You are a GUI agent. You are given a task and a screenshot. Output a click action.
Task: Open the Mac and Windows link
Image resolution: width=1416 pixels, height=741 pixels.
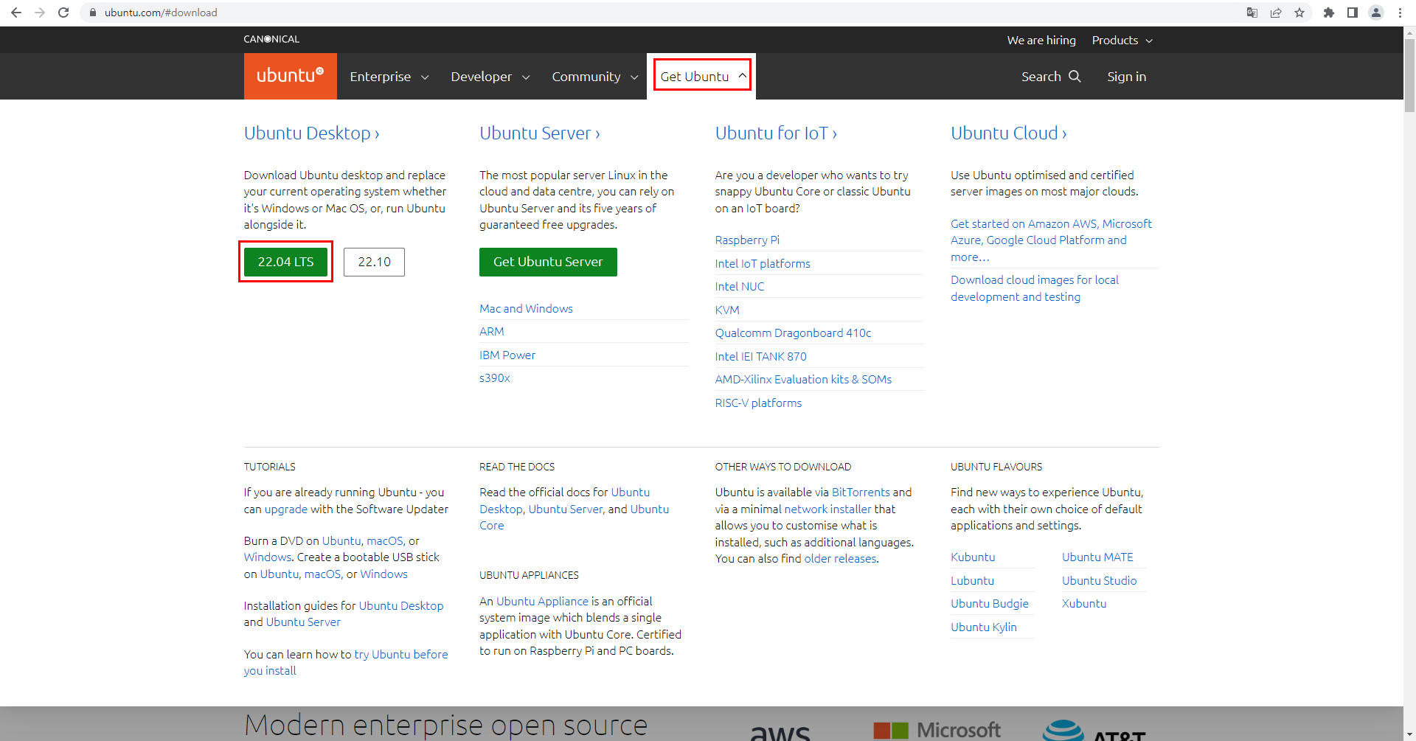click(x=526, y=308)
